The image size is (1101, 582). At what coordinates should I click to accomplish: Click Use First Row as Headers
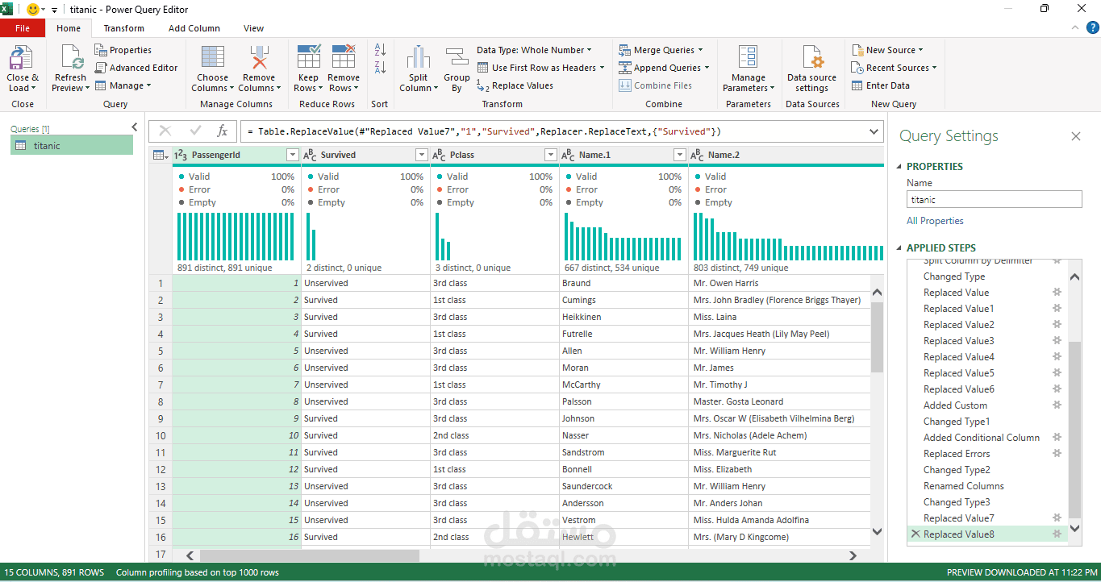tap(540, 68)
